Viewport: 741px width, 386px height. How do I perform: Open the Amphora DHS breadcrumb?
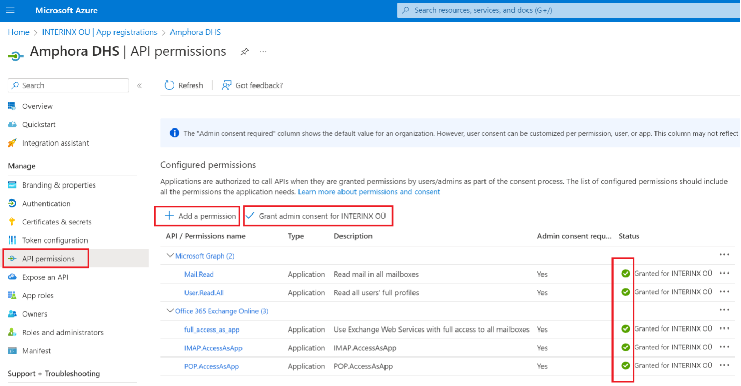click(195, 32)
